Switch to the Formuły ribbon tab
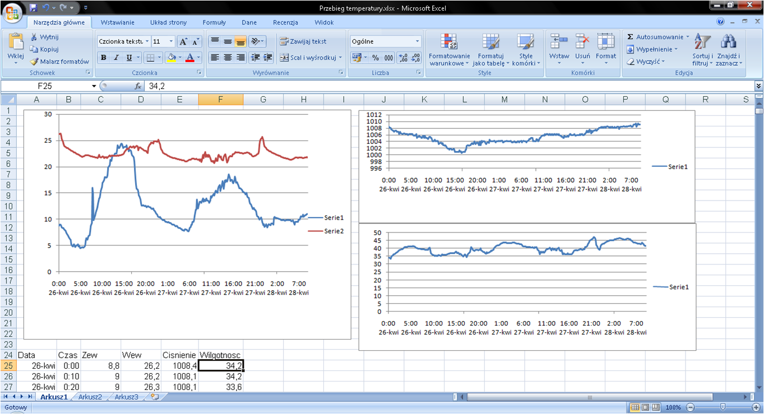This screenshot has width=764, height=414. [x=214, y=22]
